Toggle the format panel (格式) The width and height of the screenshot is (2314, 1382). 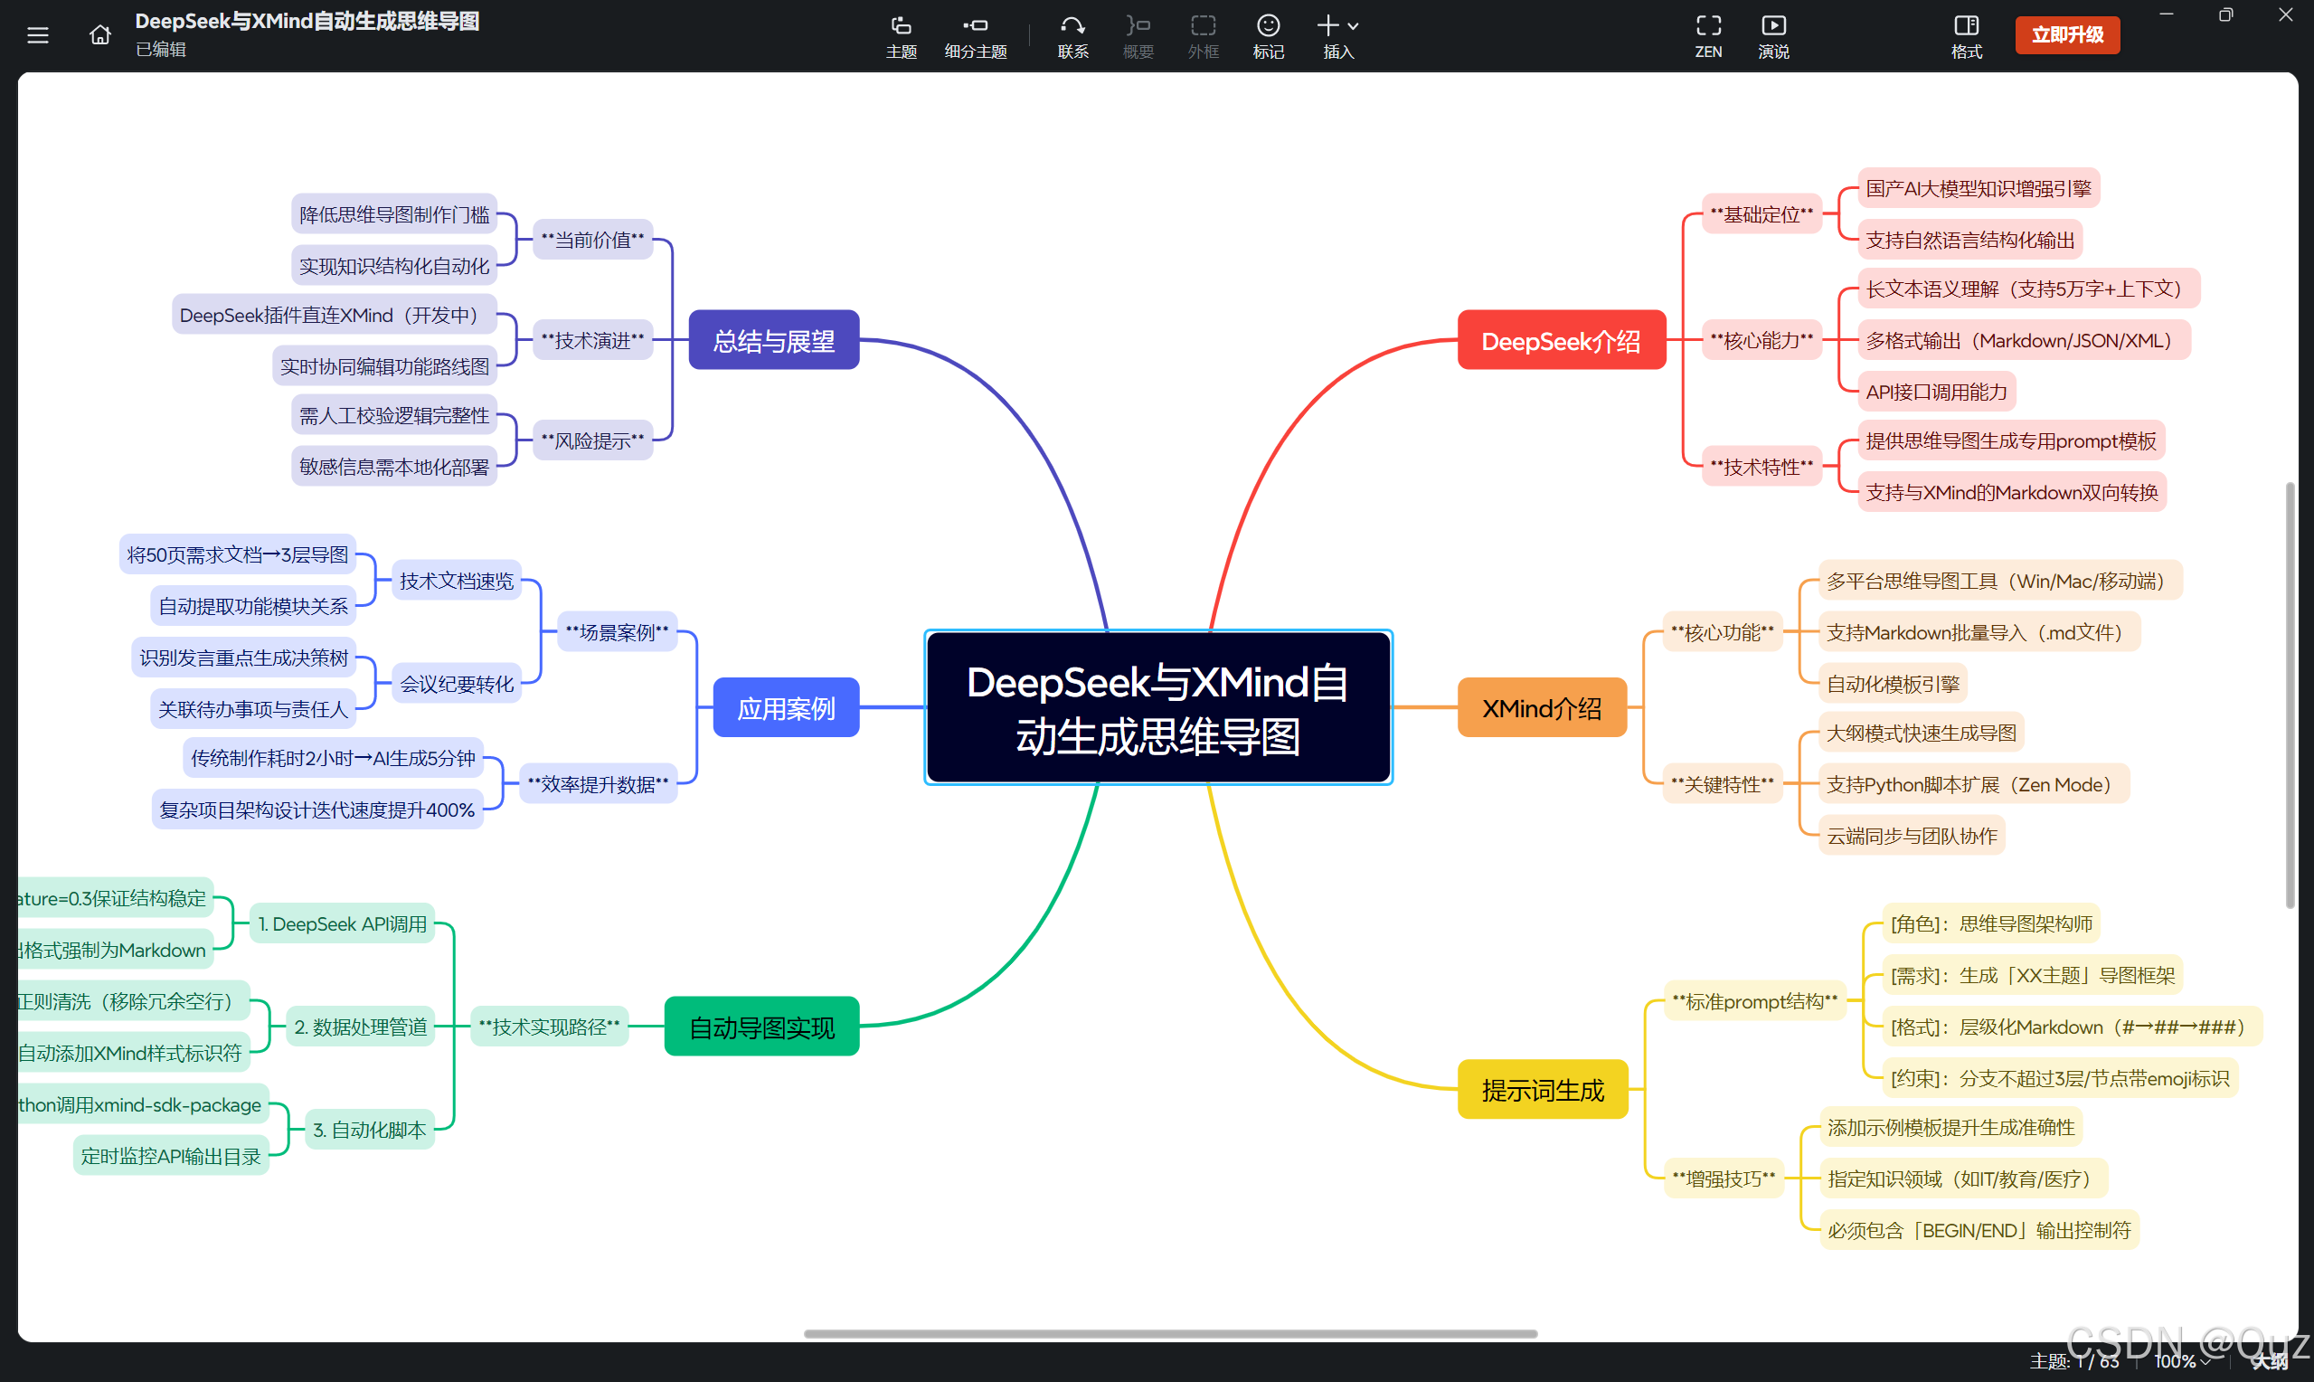coord(1966,35)
